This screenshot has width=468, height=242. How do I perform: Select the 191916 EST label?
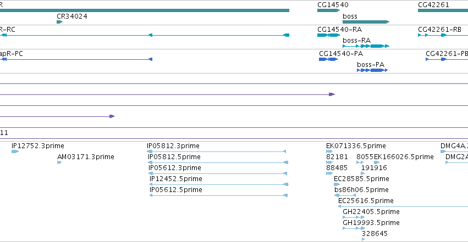pos(374,168)
